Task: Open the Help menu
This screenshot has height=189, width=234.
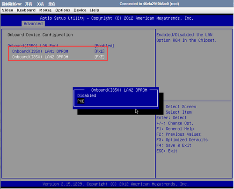Action: (x=95, y=10)
